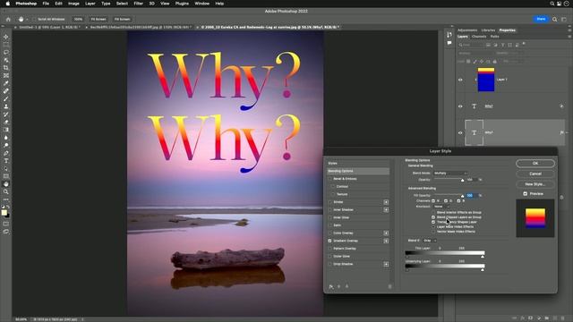Viewport: 573px width, 322px height.
Task: Select Blending Options in styles list
Action: coord(358,171)
